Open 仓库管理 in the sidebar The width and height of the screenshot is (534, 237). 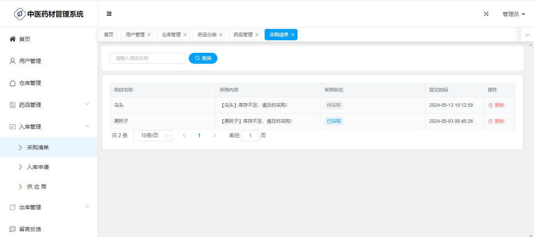30,83
